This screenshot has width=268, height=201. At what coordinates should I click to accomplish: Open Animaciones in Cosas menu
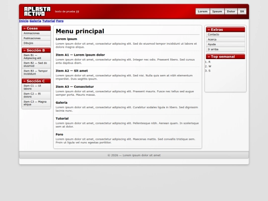(x=36, y=33)
